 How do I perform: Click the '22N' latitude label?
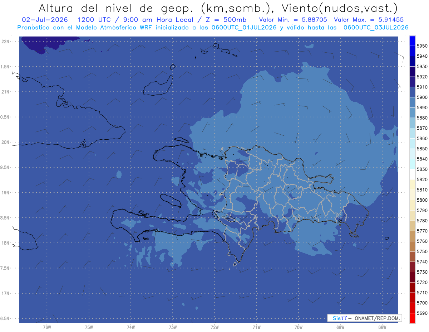(x=5, y=41)
